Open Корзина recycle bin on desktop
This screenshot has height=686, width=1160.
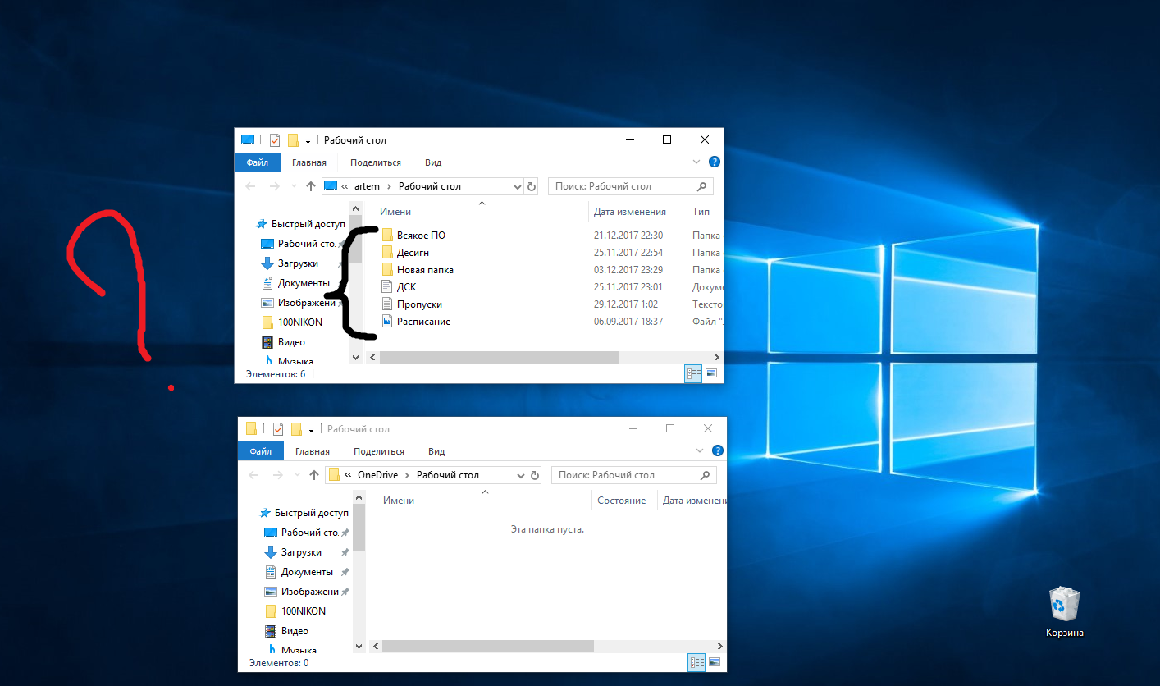point(1065,612)
